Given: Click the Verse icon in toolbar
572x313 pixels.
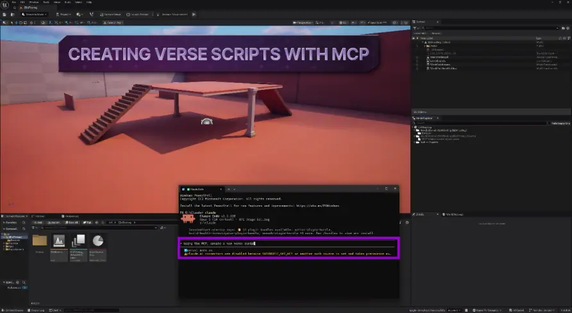Looking at the screenshot, I should pyautogui.click(x=91, y=15).
